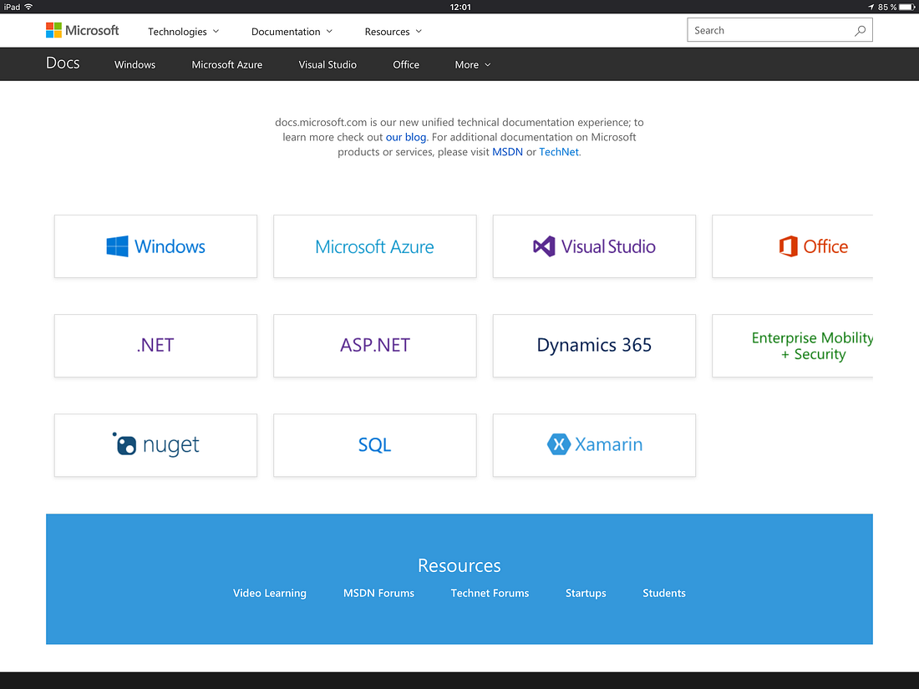This screenshot has height=689, width=919.
Task: Tap the battery indicator icon
Action: 906,7
